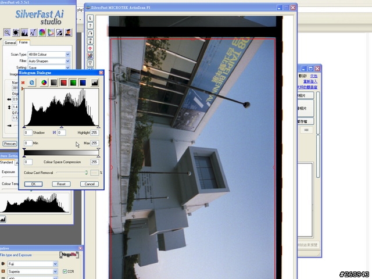Image resolution: width=372 pixels, height=279 pixels.
Task: Click Cancel in the Histogram Dialogue
Action: click(90, 184)
